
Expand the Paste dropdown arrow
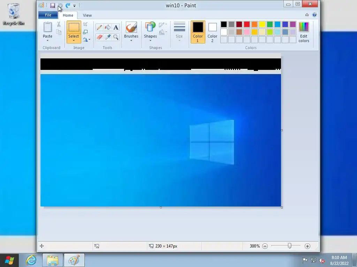(47, 41)
